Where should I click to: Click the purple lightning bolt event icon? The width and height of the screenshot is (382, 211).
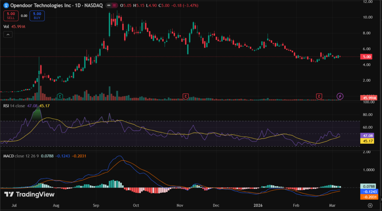340,96
